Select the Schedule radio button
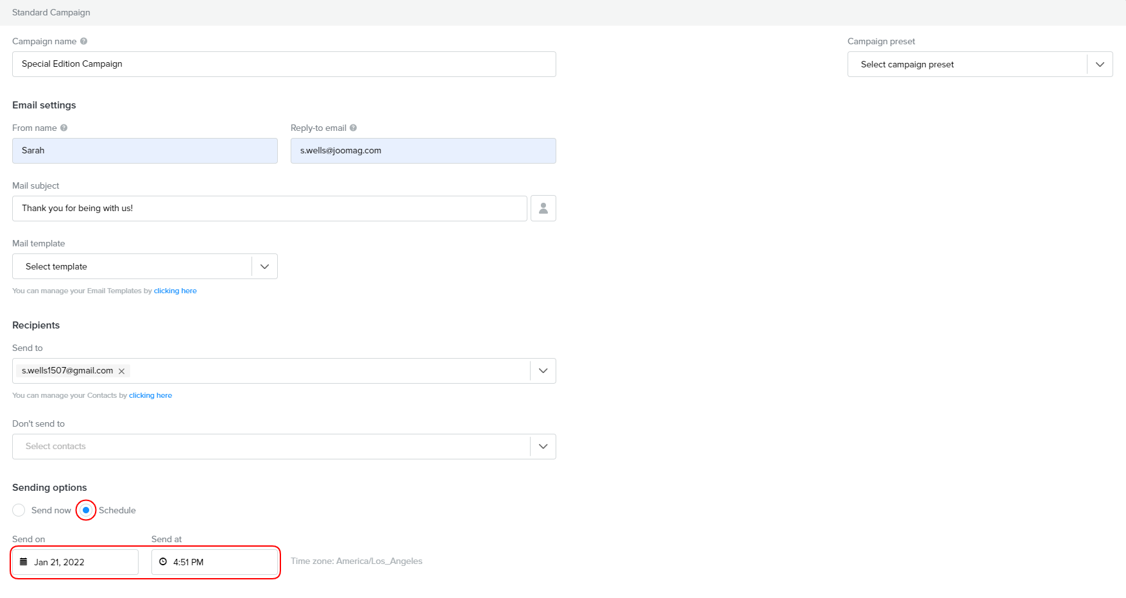This screenshot has height=598, width=1126. tap(86, 510)
